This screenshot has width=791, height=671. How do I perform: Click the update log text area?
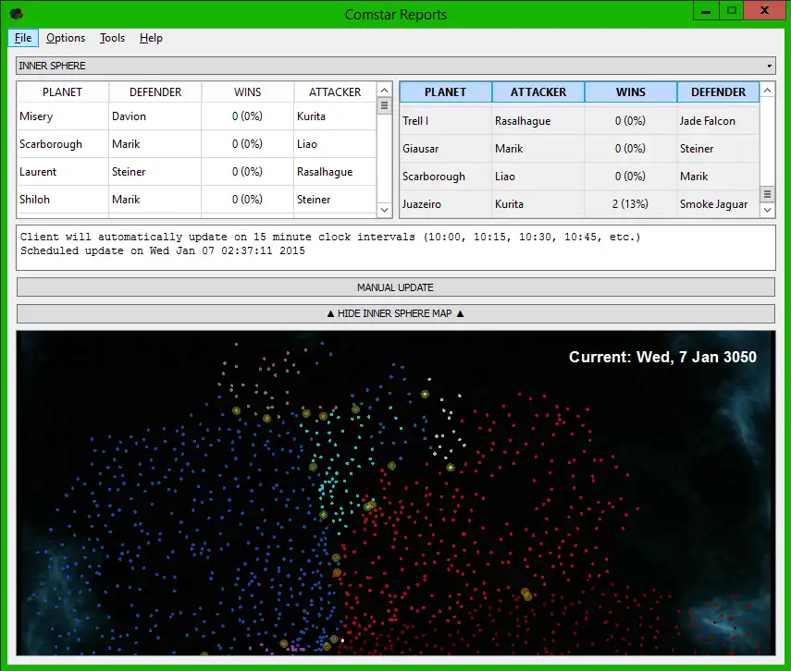pos(396,248)
